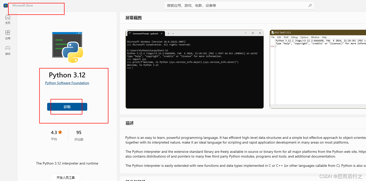Click the 获取 install button
The image size is (366, 181).
[67, 107]
